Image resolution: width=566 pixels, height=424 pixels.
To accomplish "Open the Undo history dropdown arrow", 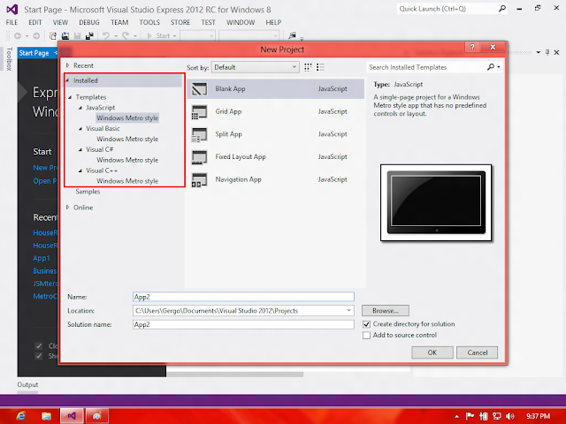I will pyautogui.click(x=116, y=35).
